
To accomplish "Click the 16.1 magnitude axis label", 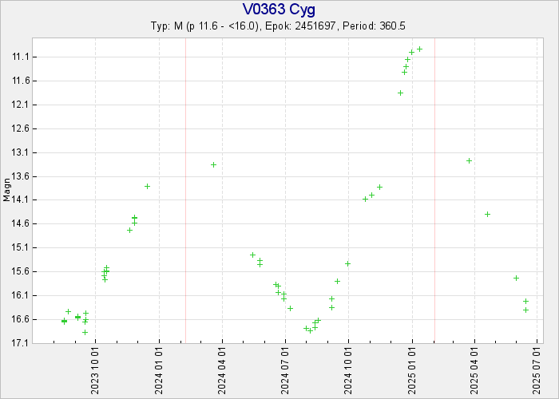I will [20, 295].
